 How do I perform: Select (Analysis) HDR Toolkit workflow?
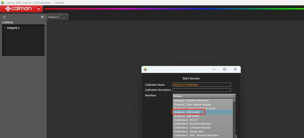coord(203,112)
